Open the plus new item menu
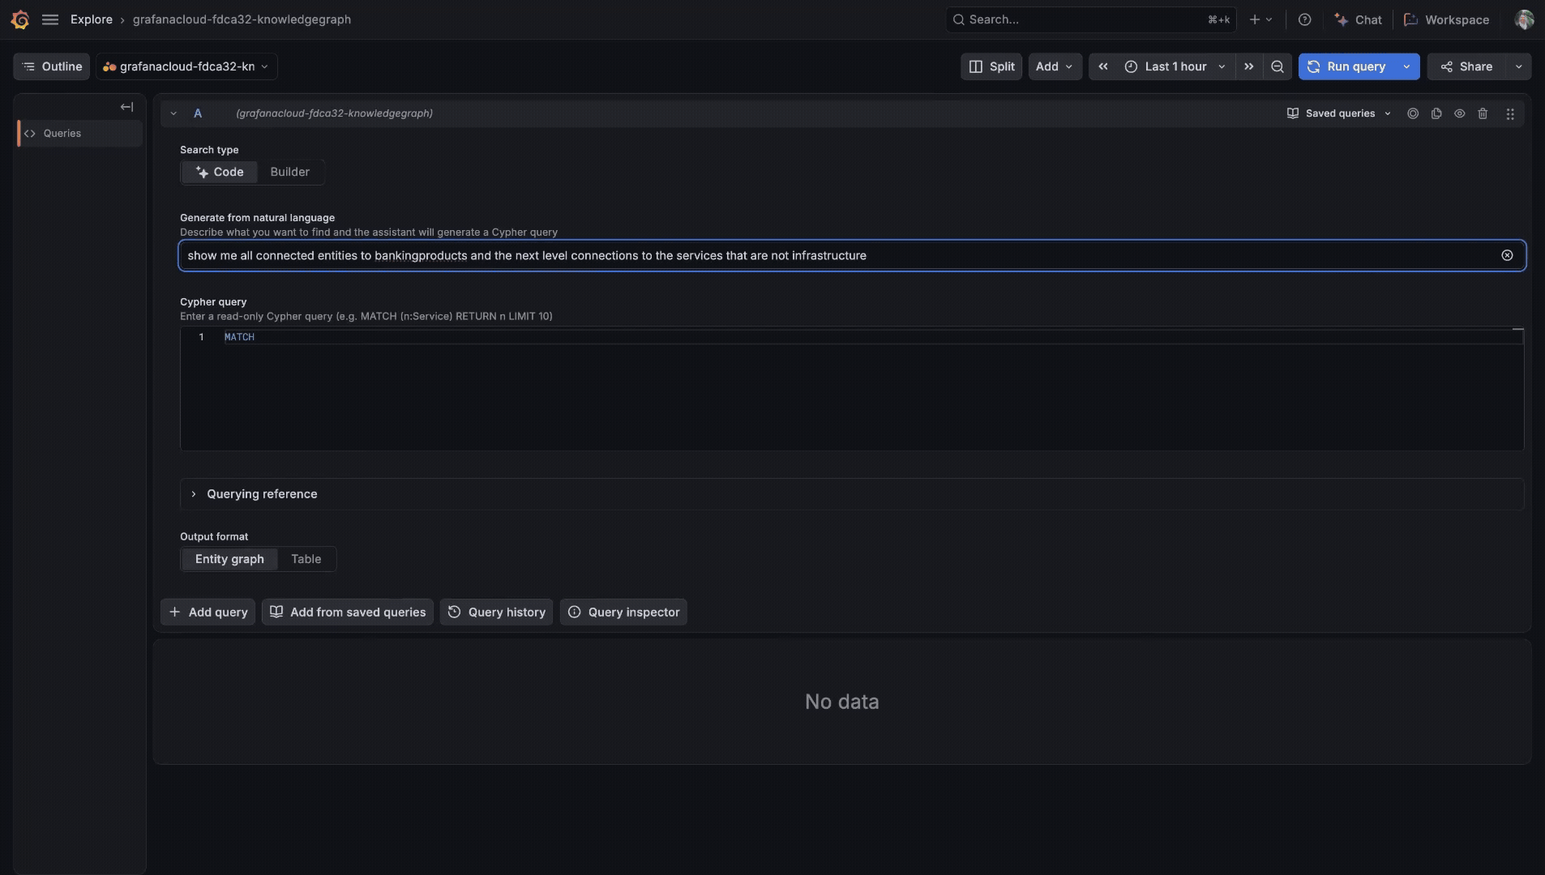Image resolution: width=1545 pixels, height=875 pixels. point(1260,19)
